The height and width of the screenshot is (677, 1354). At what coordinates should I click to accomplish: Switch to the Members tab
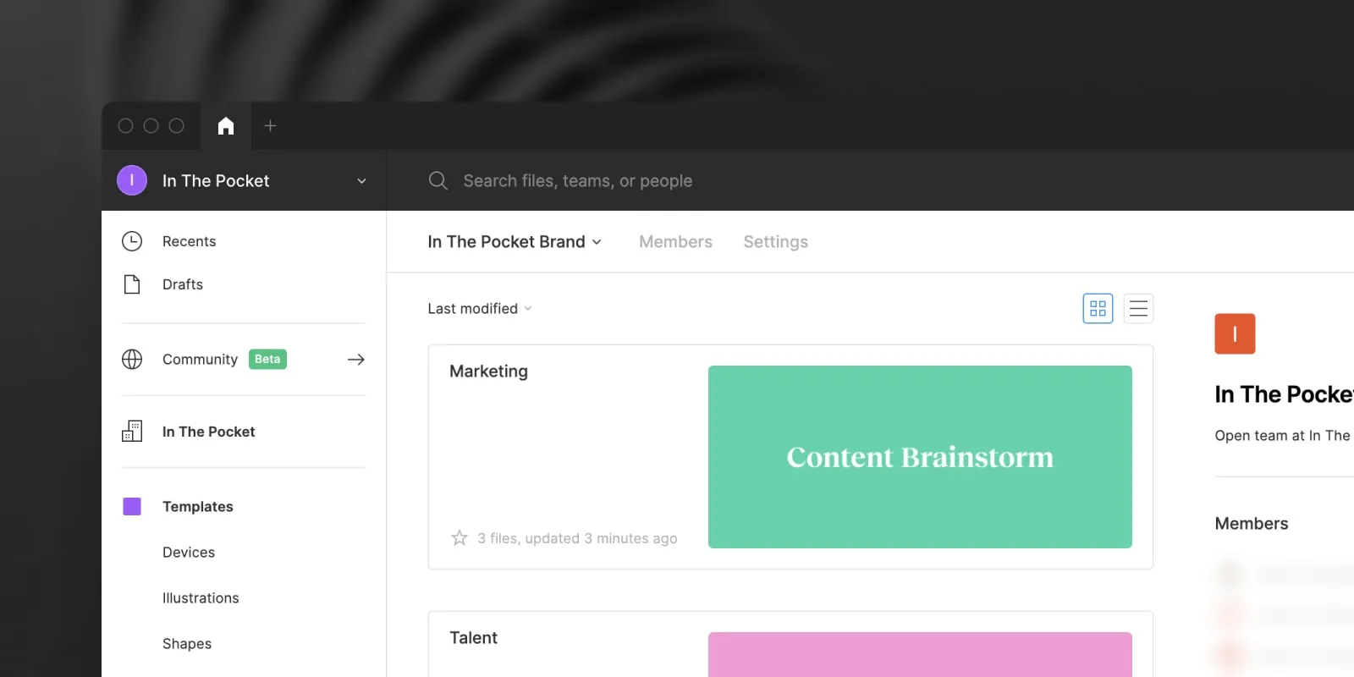[675, 242]
